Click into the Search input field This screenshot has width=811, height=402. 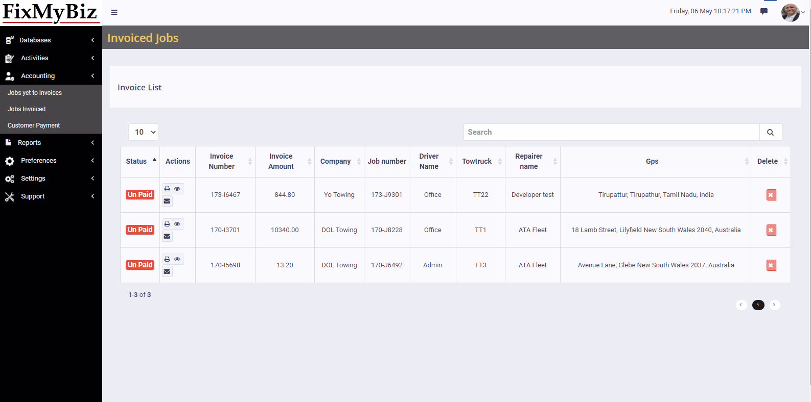611,132
